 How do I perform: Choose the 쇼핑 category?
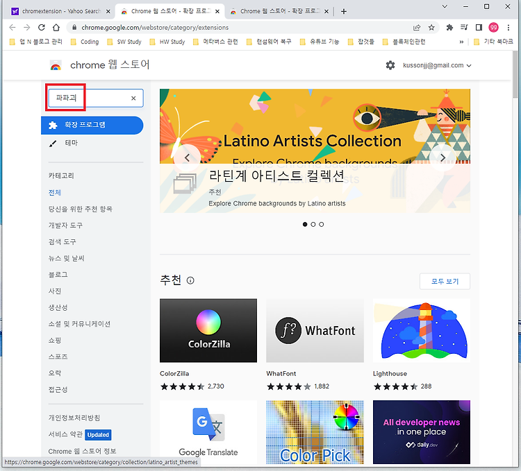coord(55,341)
